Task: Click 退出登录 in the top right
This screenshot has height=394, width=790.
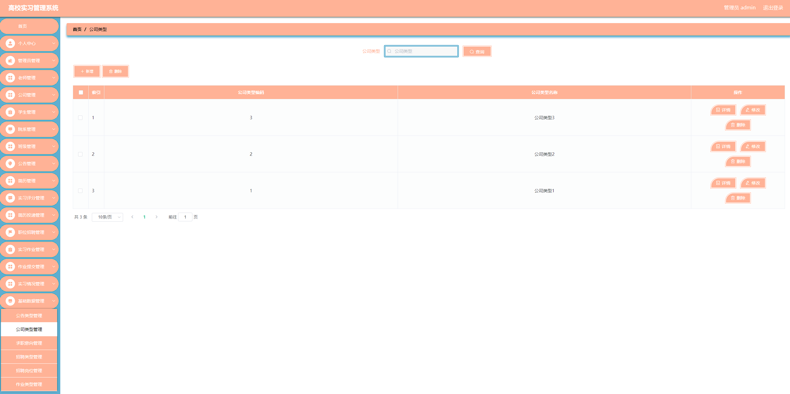Action: (x=773, y=8)
